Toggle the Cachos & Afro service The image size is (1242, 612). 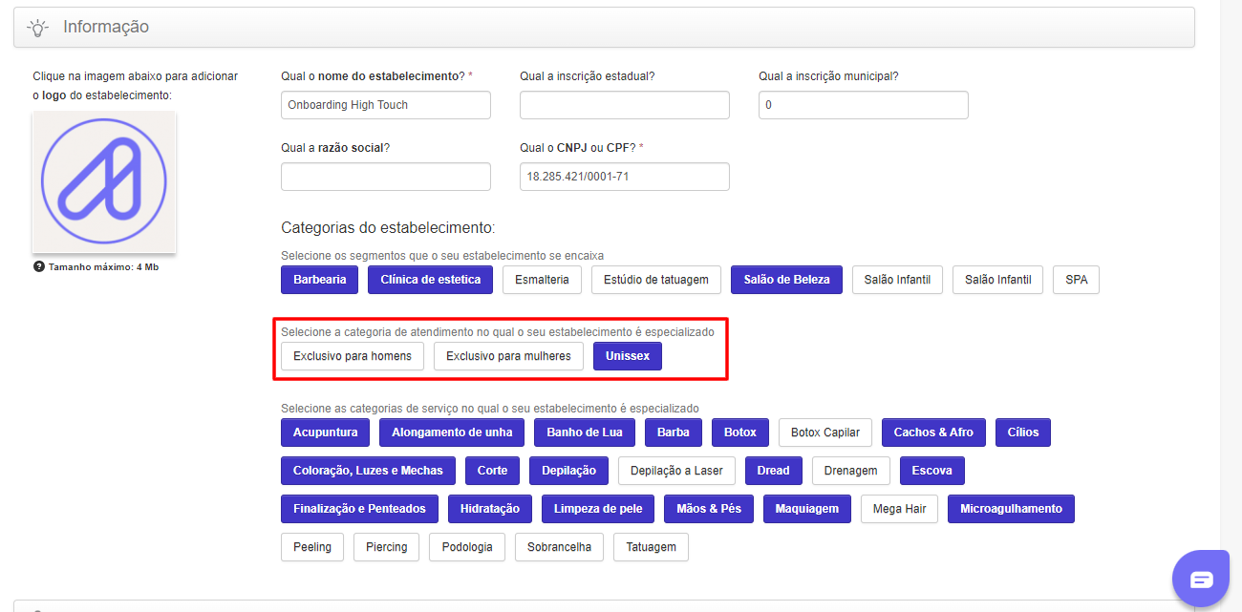933,433
